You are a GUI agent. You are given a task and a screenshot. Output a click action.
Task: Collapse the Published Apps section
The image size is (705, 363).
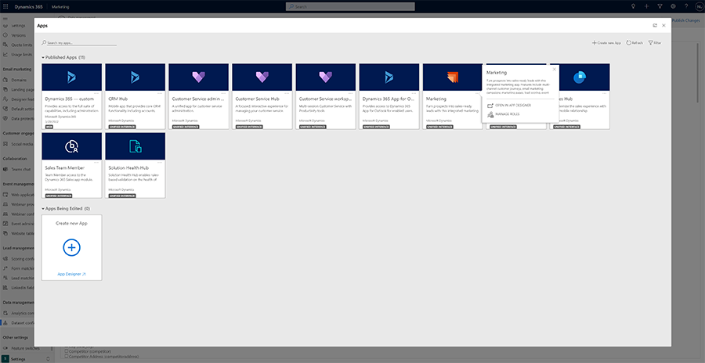click(x=43, y=58)
